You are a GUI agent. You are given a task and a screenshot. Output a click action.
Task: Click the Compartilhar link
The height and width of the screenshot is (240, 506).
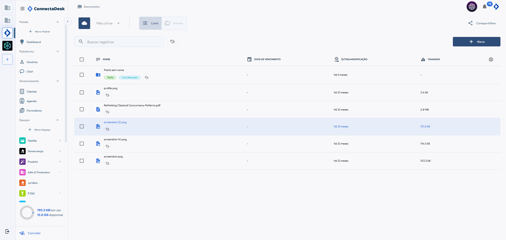(x=482, y=23)
